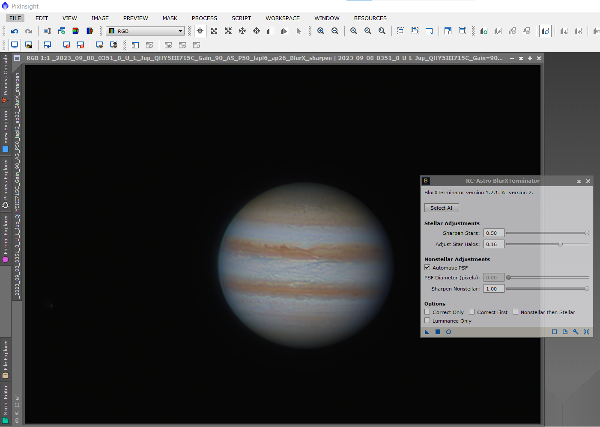Click the Undo arrow in the toolbar
Viewport: 600px width, 427px height.
[15, 31]
